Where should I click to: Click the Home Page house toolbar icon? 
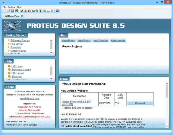(22, 11)
